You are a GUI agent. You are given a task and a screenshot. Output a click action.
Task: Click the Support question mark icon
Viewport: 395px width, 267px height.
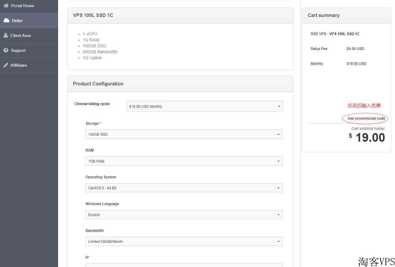tap(6, 50)
